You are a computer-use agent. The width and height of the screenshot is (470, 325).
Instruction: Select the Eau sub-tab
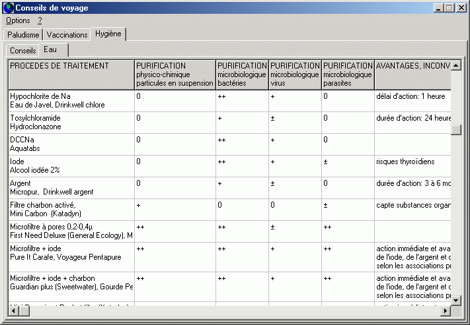54,49
